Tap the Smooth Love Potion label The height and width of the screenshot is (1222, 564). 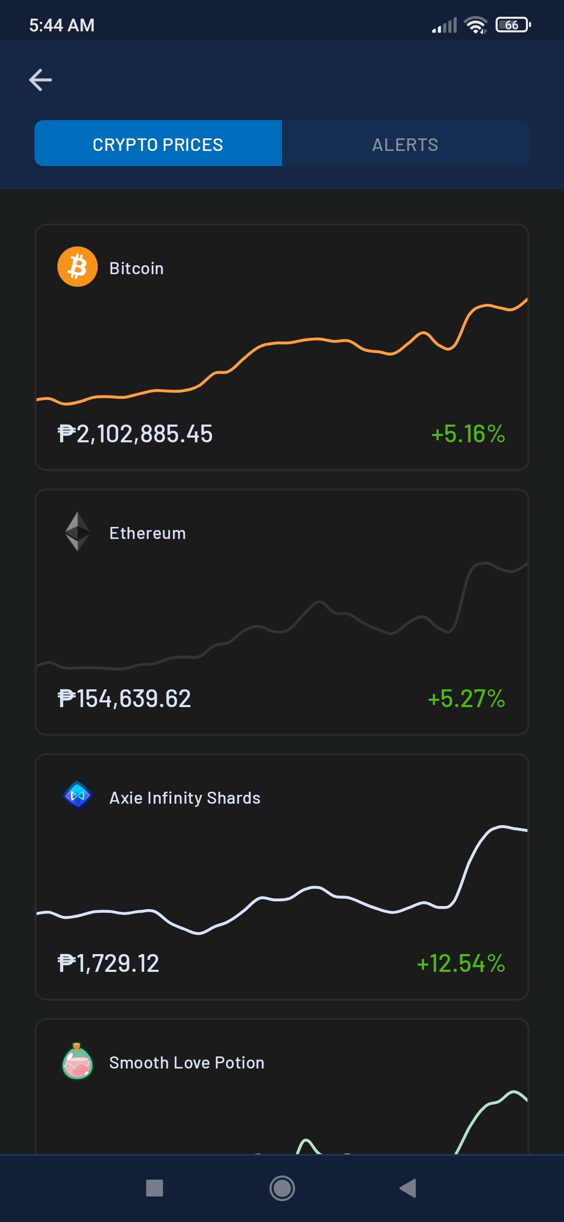point(187,1063)
